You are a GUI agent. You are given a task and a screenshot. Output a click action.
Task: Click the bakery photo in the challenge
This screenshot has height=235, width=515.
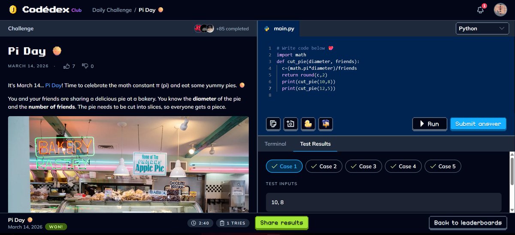[128, 165]
